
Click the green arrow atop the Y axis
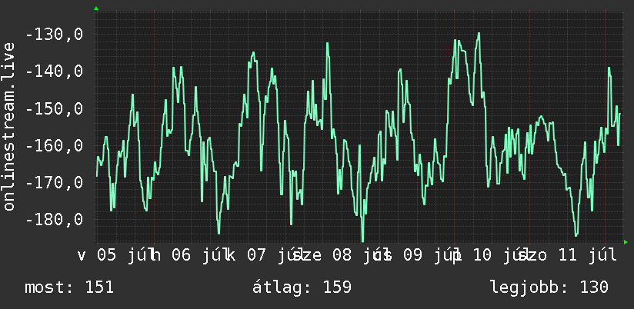tap(96, 8)
